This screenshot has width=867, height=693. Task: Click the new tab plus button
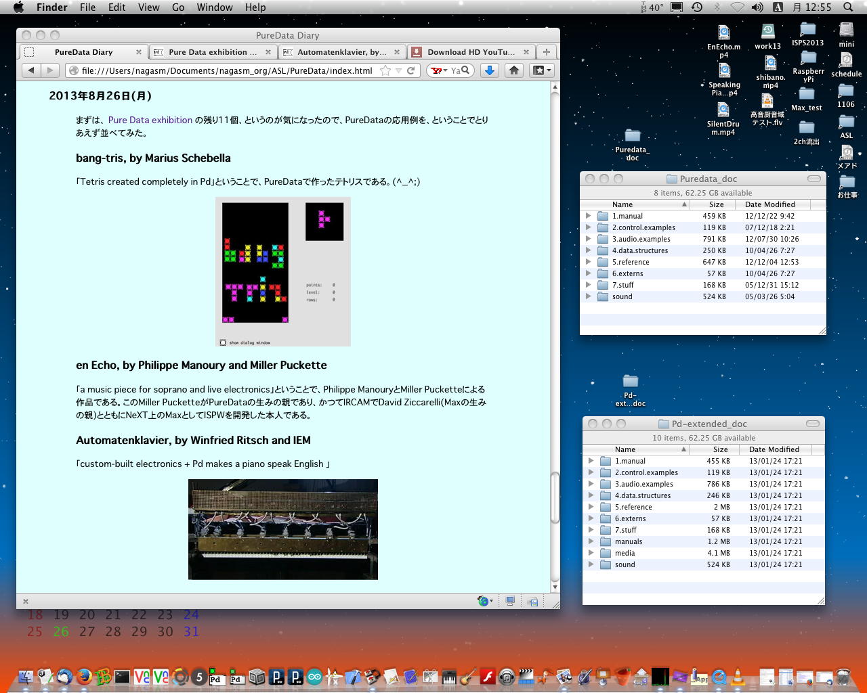547,52
